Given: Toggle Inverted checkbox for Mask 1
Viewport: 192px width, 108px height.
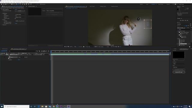Looking at the screenshot, I should coord(23,57).
